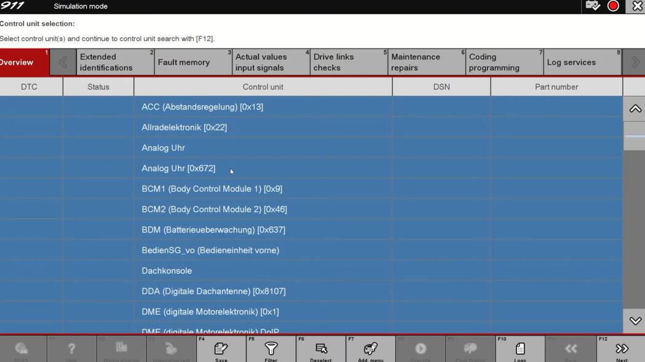Open the Filter funnel tool (F5)
Viewport: 645px width, 362px height.
pos(271,349)
